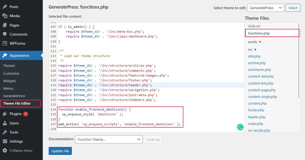Click line 125 wp_enqueue_style code
305x160 pixels.
point(92,114)
